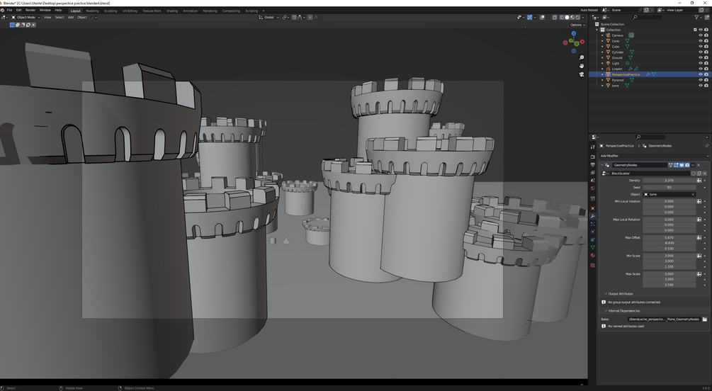The height and width of the screenshot is (391, 712).
Task: Clear the torre Object field with X
Action: [x=693, y=194]
